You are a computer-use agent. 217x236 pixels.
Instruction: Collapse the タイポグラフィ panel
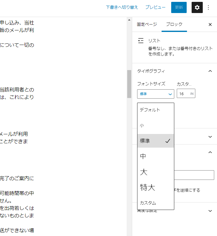pos(210,71)
